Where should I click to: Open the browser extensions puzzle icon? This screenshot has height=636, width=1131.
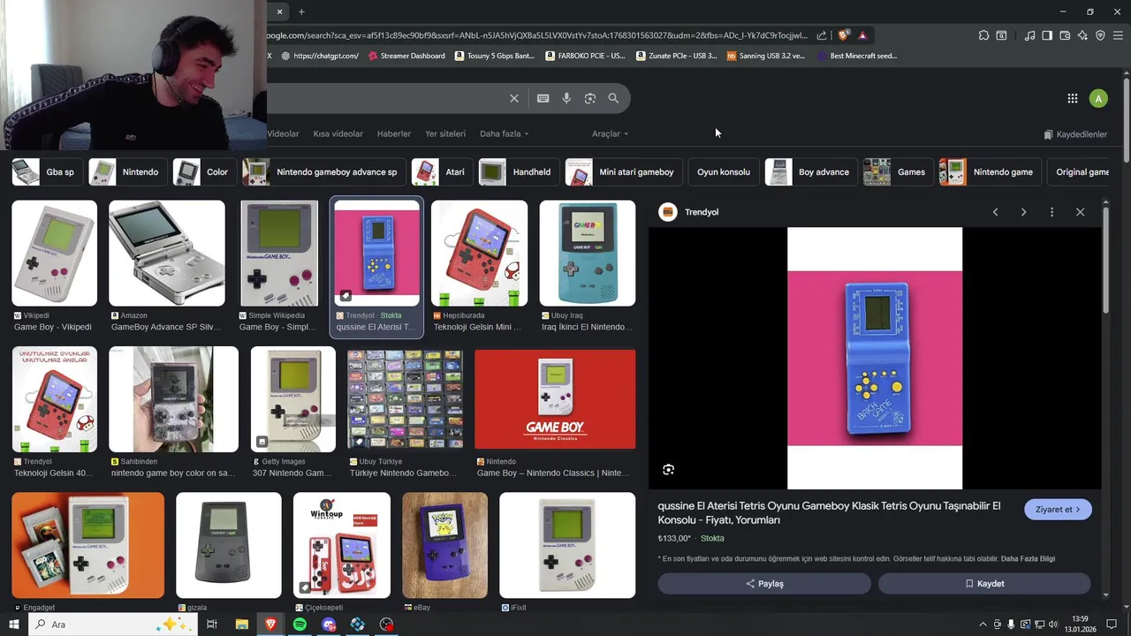(x=983, y=35)
